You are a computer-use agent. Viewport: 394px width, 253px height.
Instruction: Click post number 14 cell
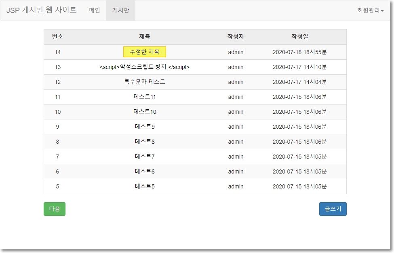coord(57,52)
